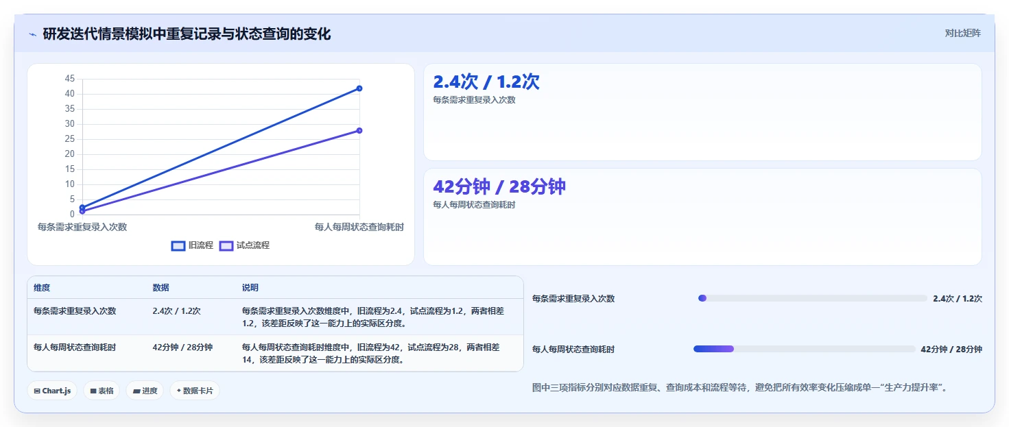Click the 数据卡片 tag chip
The width and height of the screenshot is (1009, 427).
coord(195,391)
